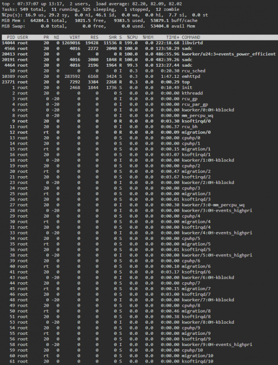This screenshot has width=278, height=365.
Task: Select the 486:55.96 TIME+ value
Action: coord(167,54)
